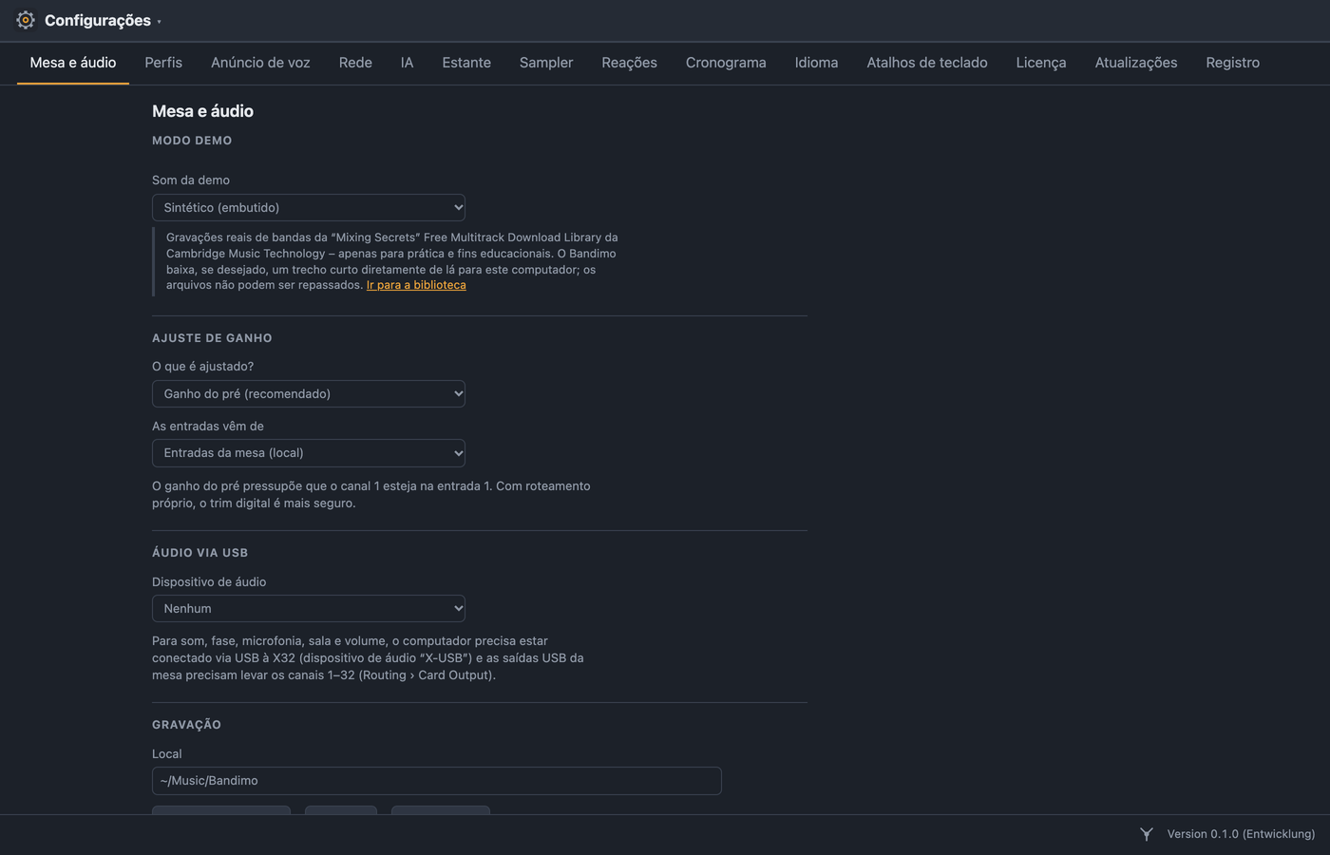The height and width of the screenshot is (855, 1330).
Task: Open the Atalhos de teclado tab
Action: (x=927, y=63)
